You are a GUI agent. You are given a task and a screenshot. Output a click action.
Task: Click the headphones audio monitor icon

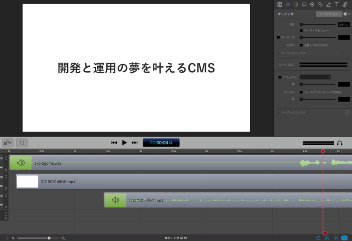[x=340, y=143]
